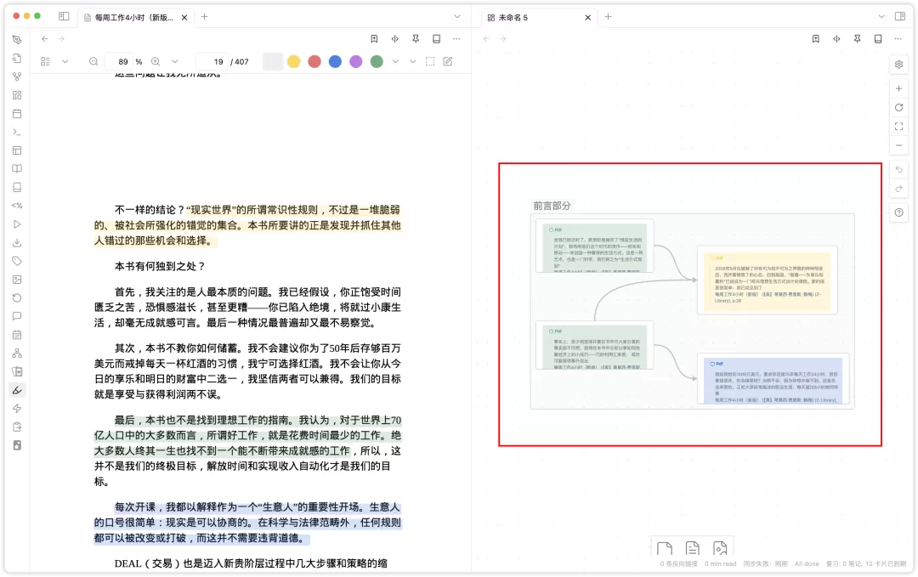The height and width of the screenshot is (577, 918).
Task: Switch to the 每周工作4小时 PDF tab
Action: coord(135,18)
